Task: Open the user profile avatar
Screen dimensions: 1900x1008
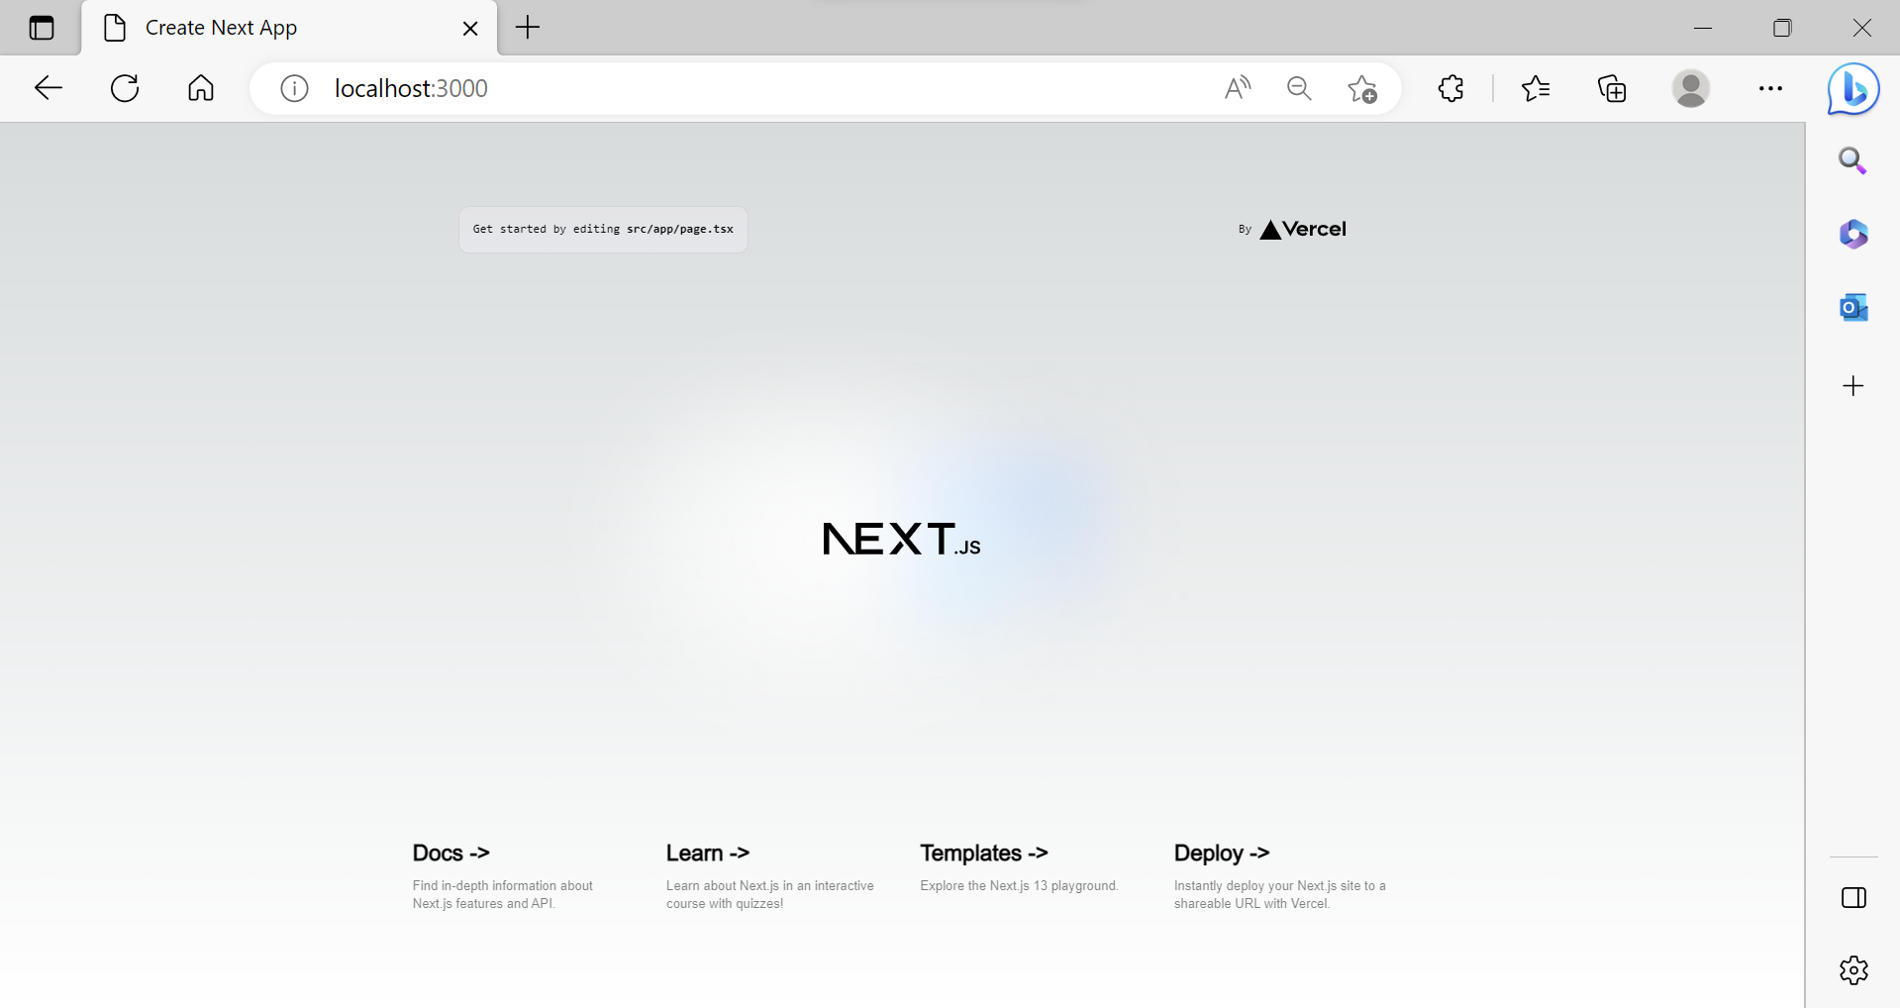Action: [x=1691, y=88]
